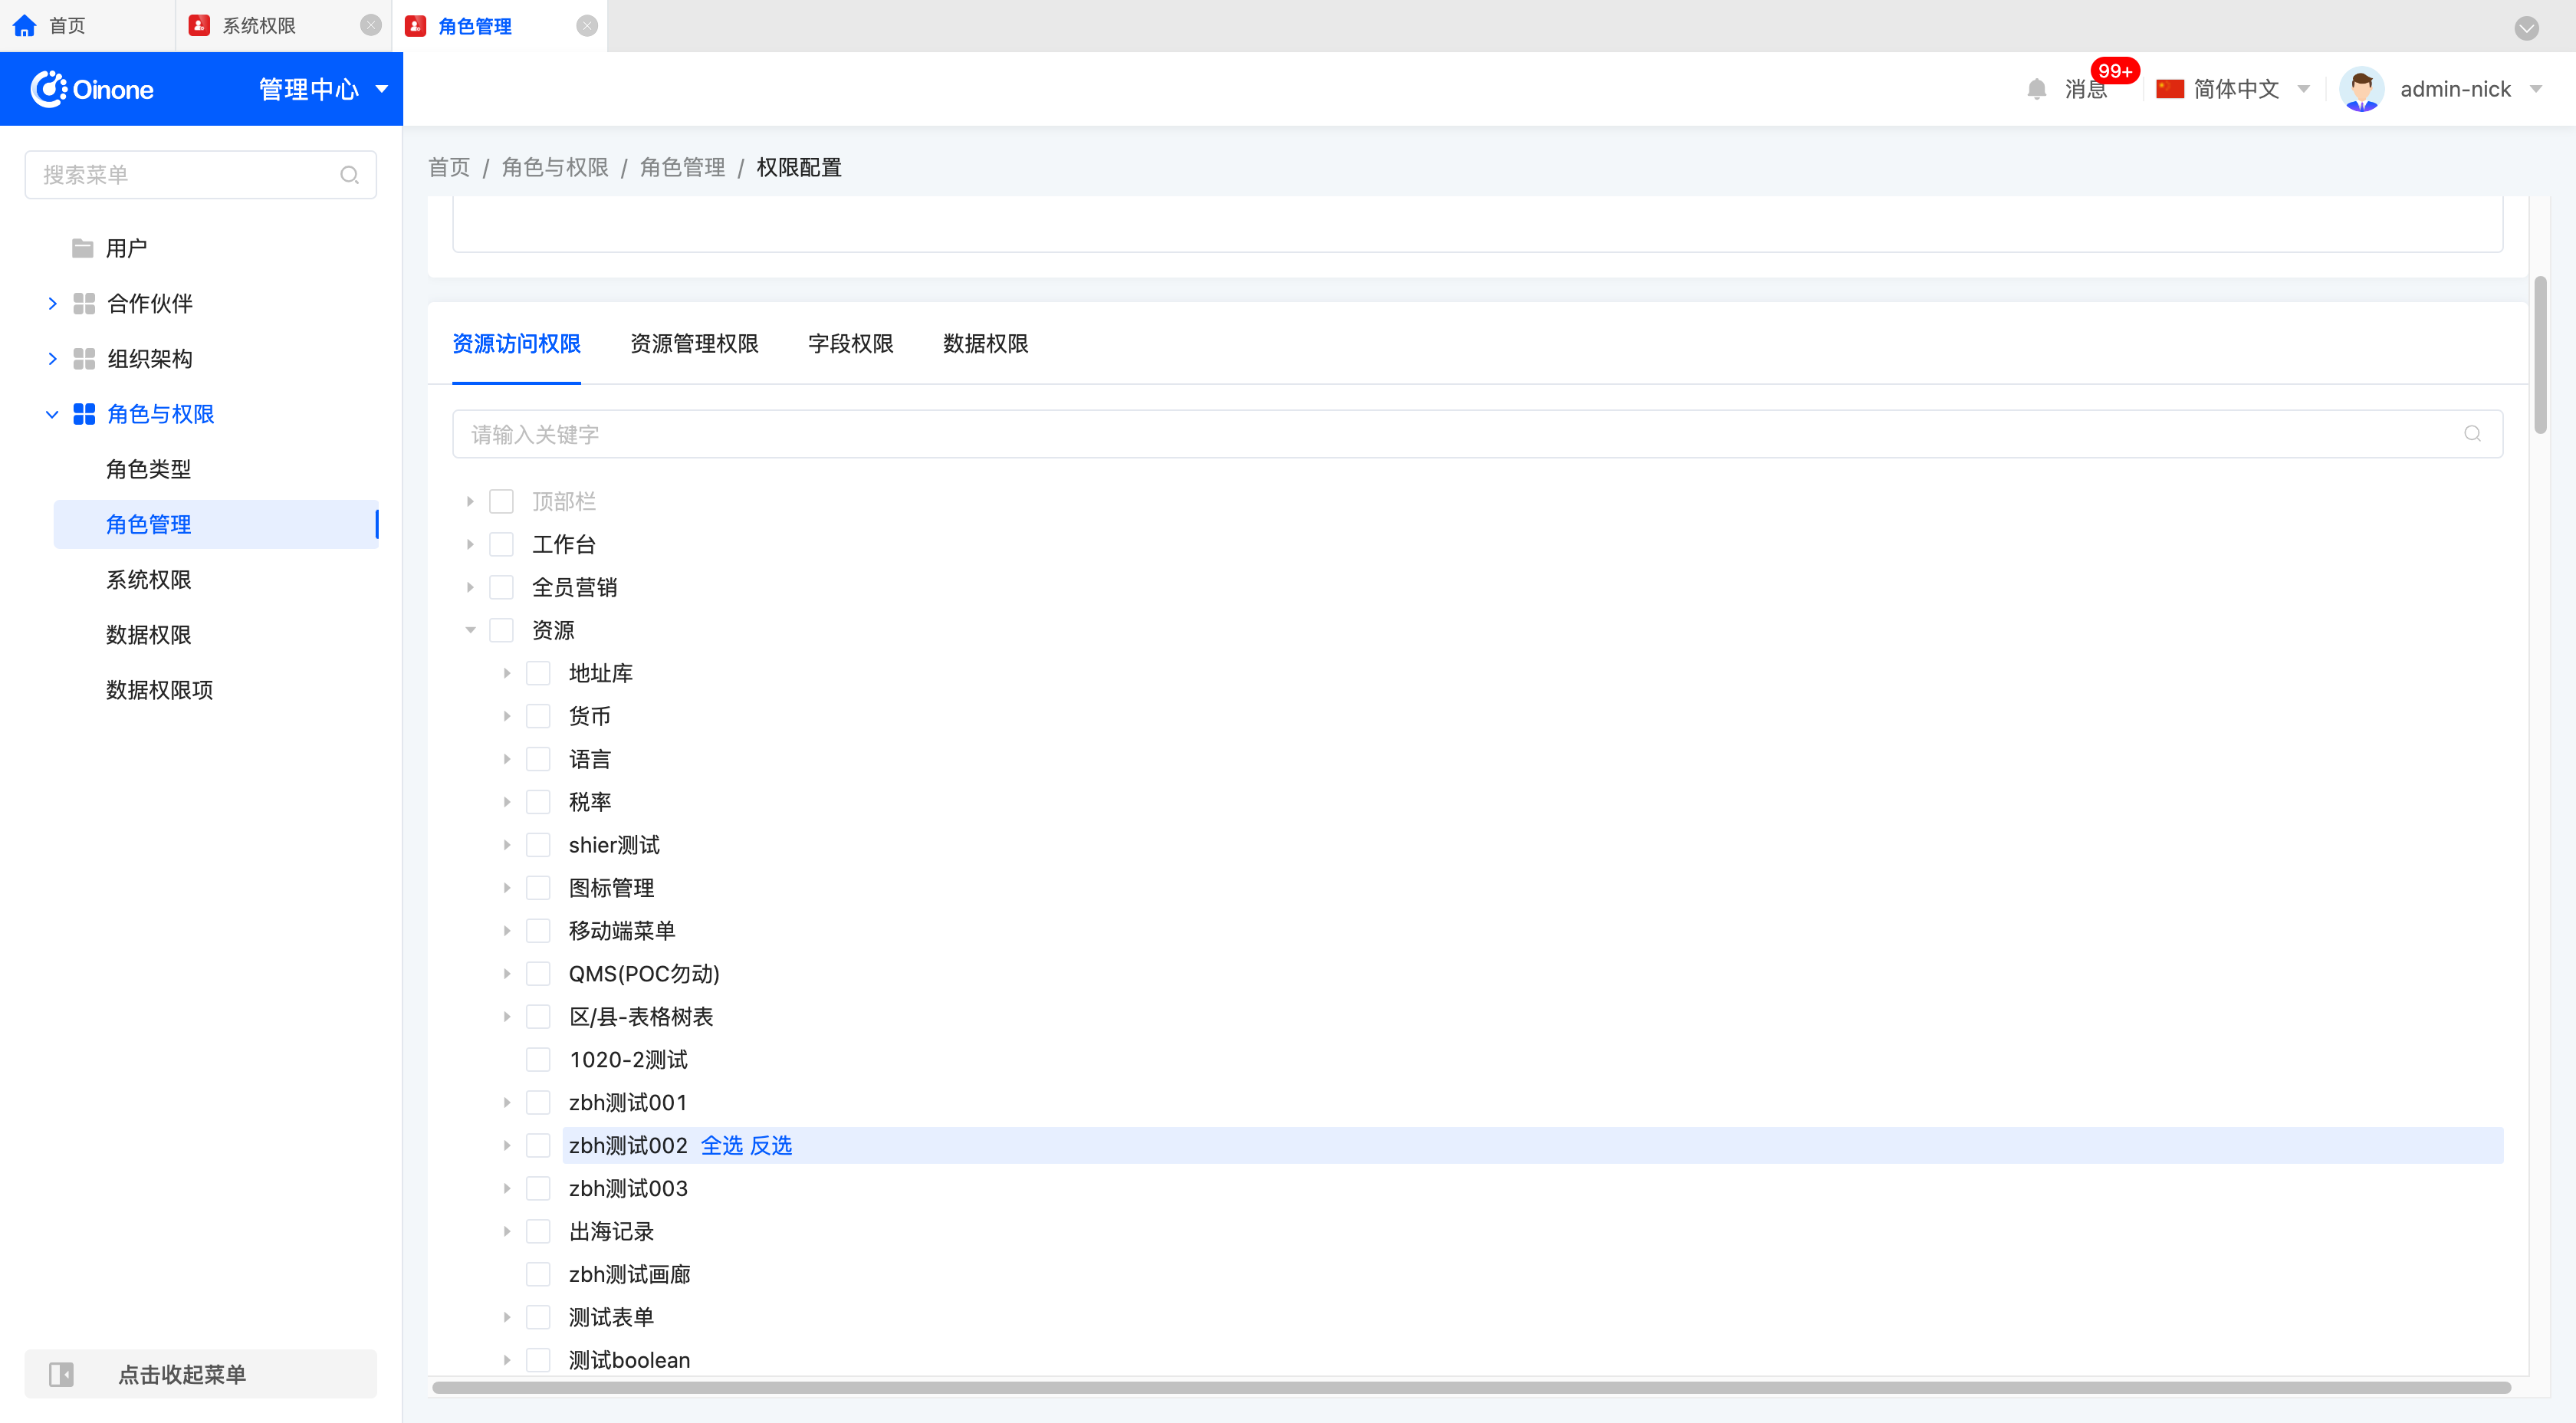Open the 简体中文 language dropdown
The width and height of the screenshot is (2576, 1423).
click(2250, 89)
